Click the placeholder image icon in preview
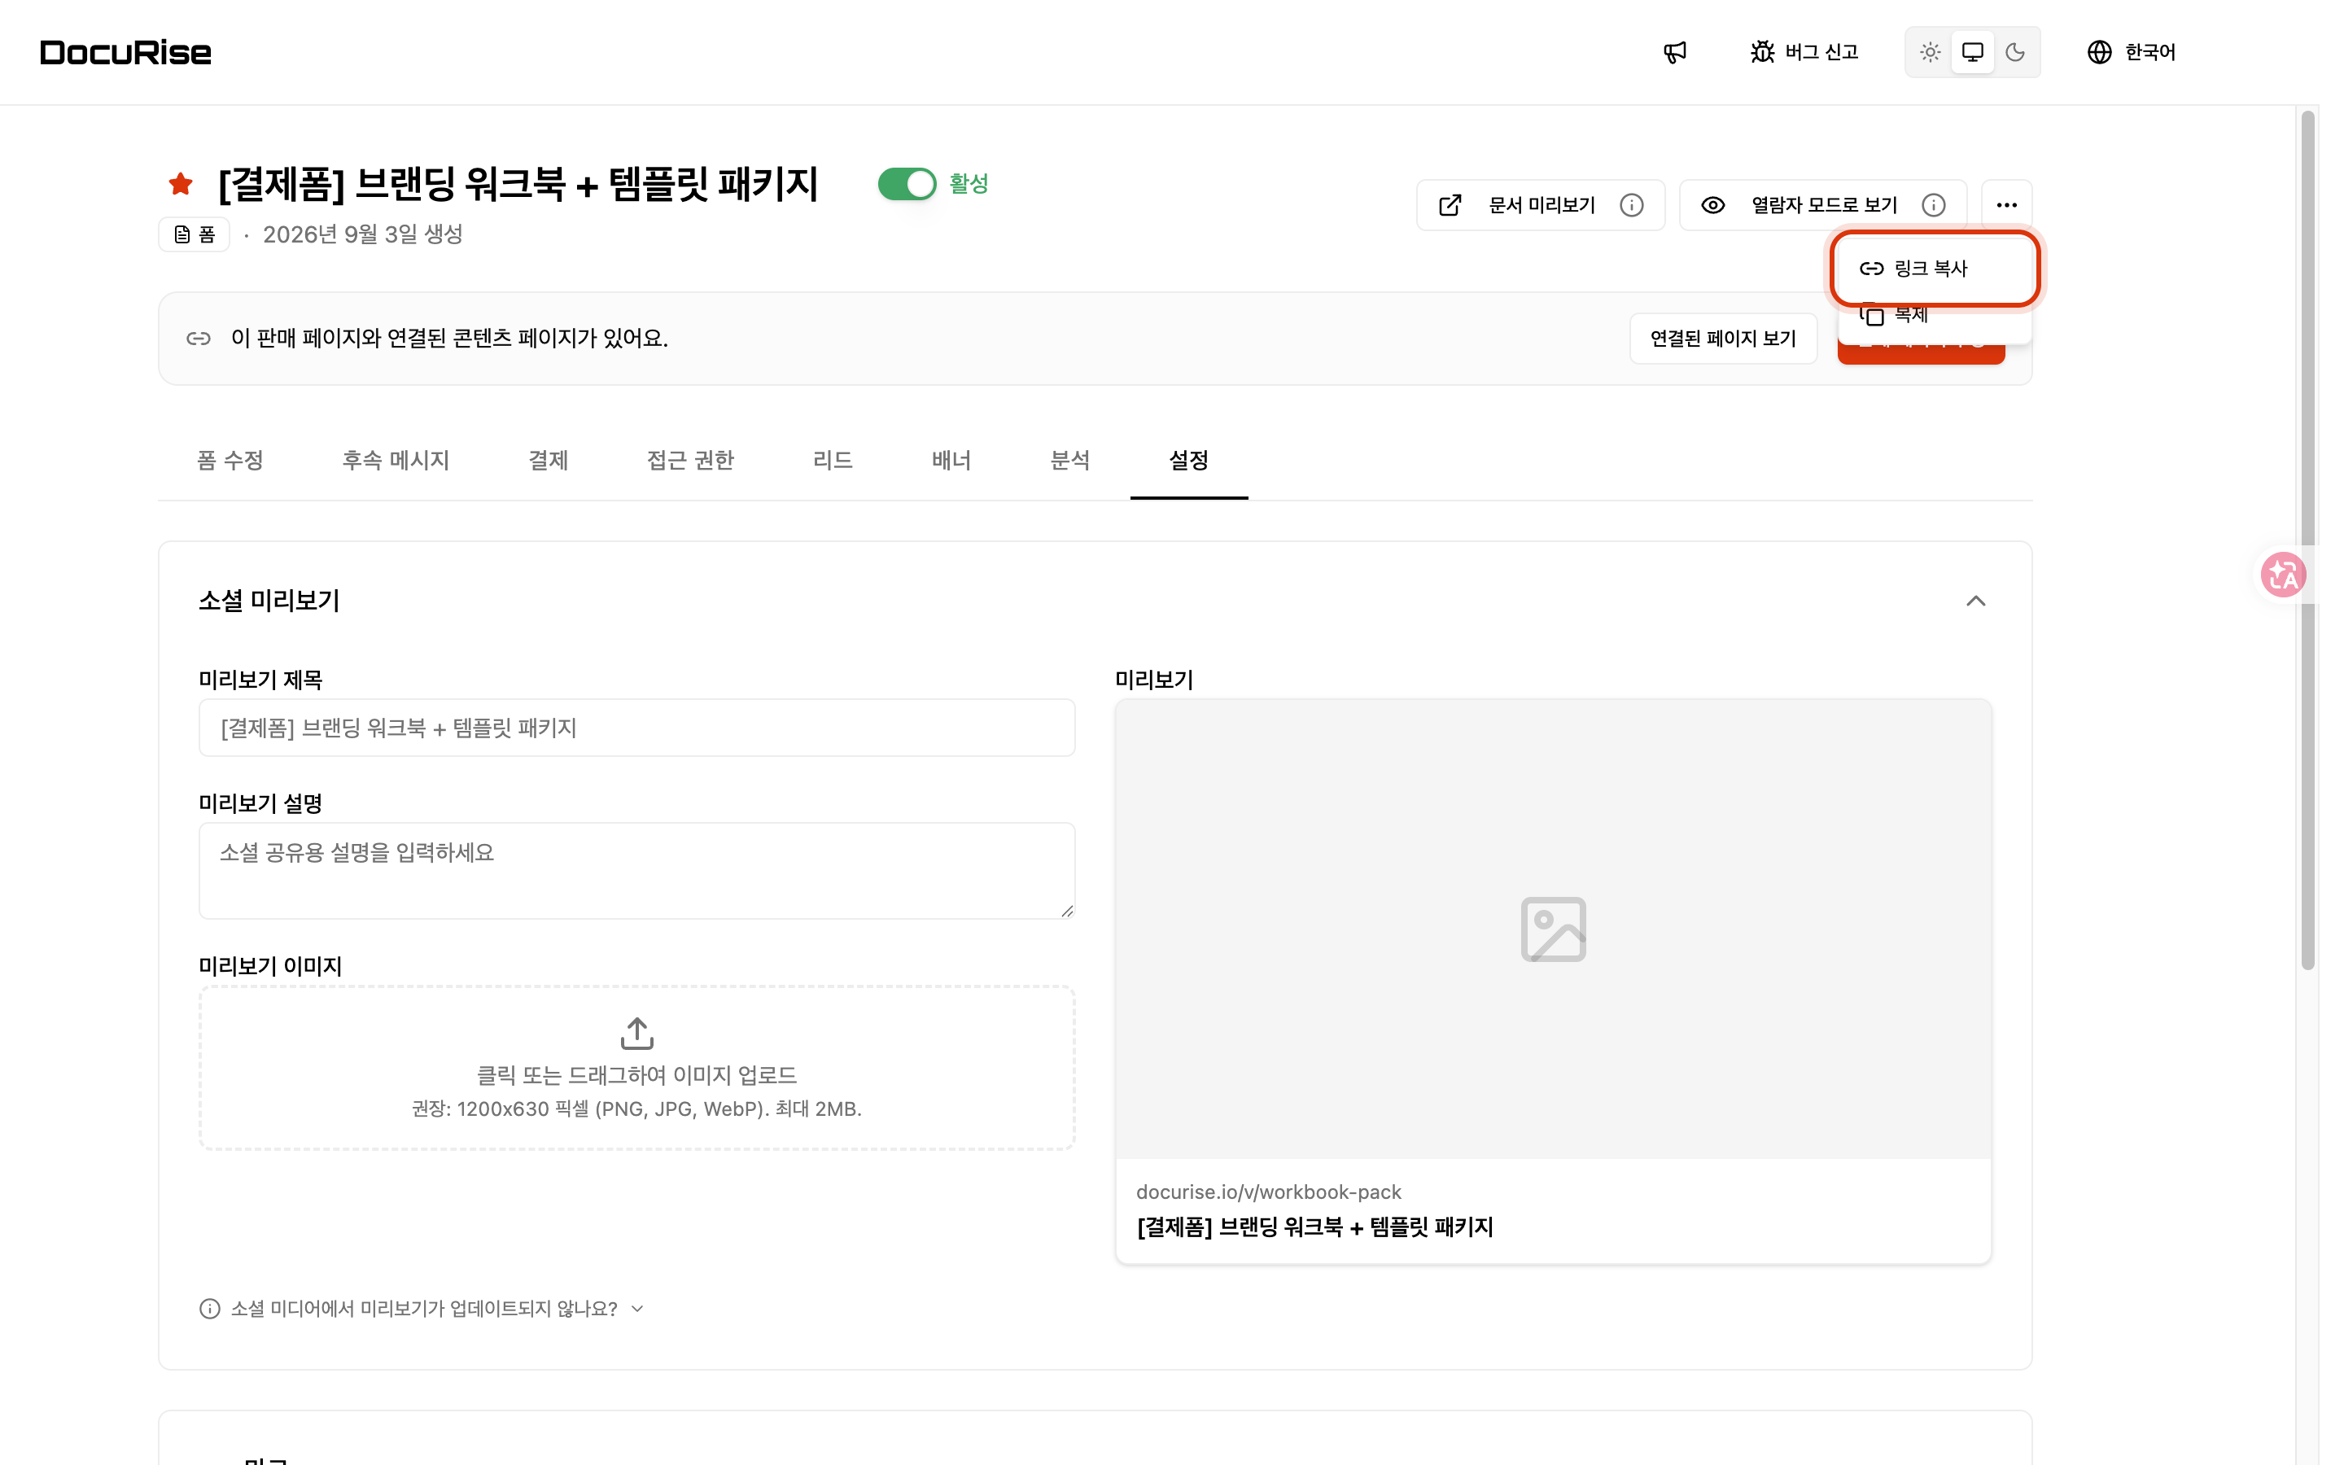This screenshot has height=1465, width=2344. pos(1553,929)
